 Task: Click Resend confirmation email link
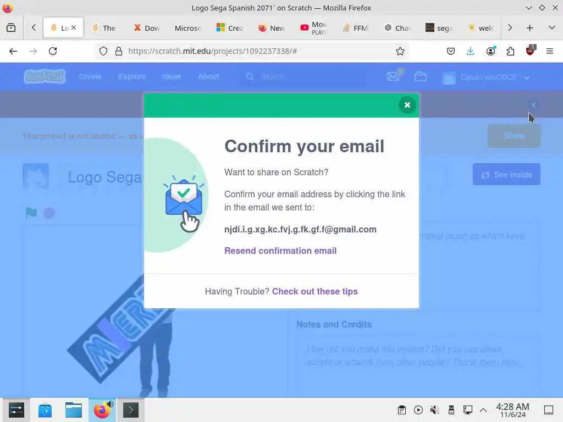point(280,251)
